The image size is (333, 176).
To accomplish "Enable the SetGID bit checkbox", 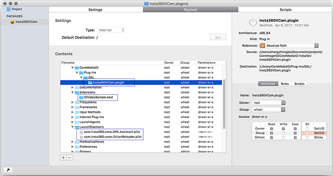I will pos(307,133).
